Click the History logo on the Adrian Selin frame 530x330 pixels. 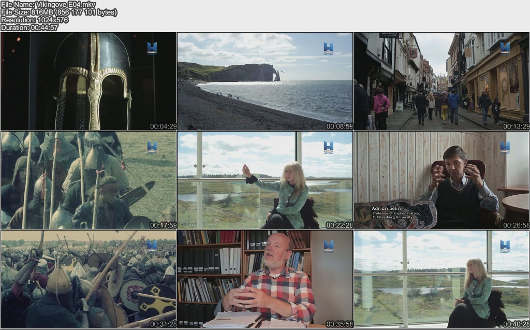pos(505,147)
